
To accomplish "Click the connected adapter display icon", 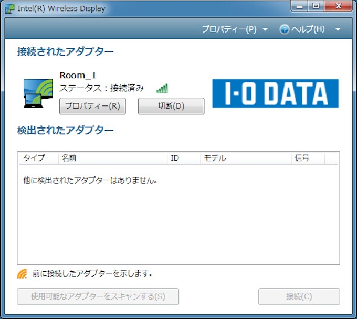I will tap(38, 93).
